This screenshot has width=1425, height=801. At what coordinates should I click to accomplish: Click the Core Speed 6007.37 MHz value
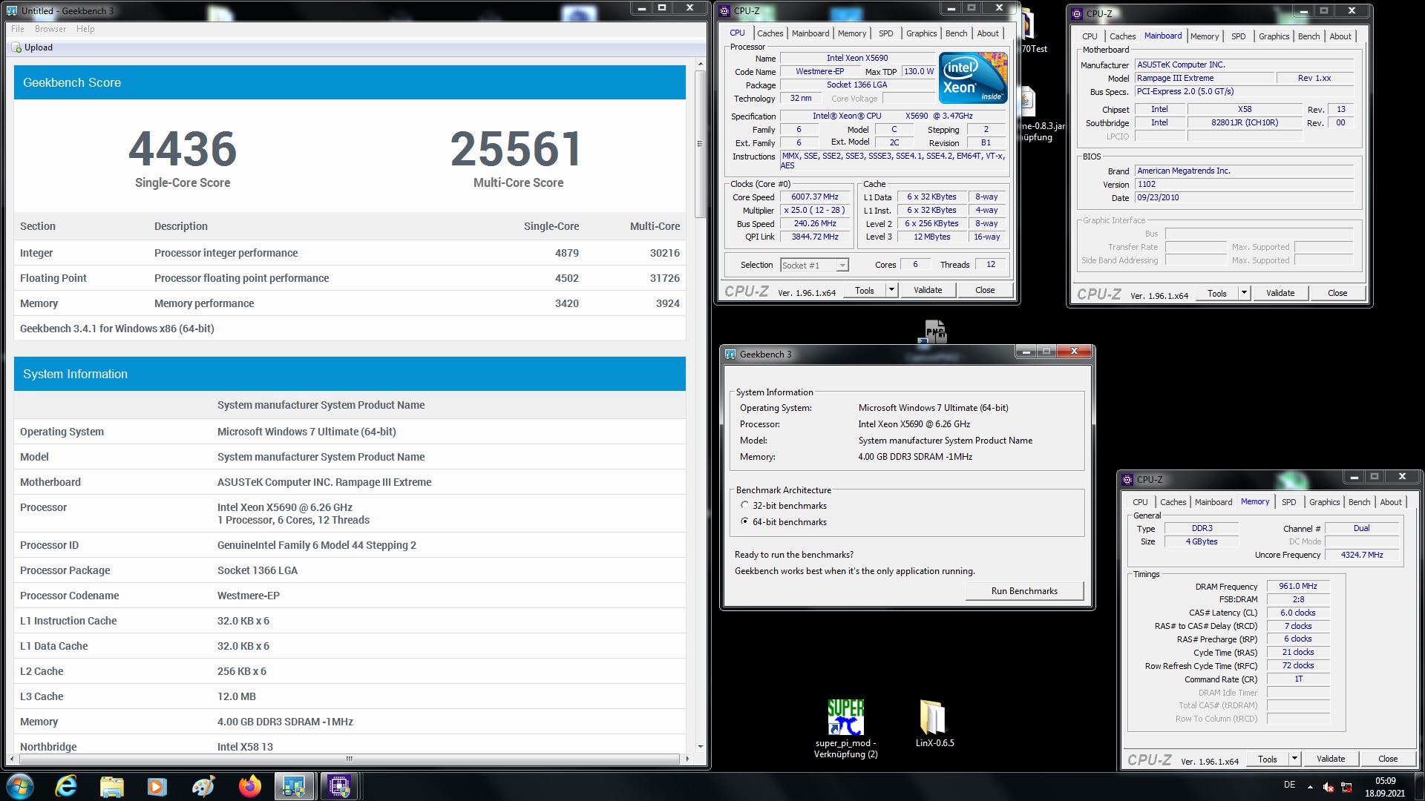[x=814, y=197]
